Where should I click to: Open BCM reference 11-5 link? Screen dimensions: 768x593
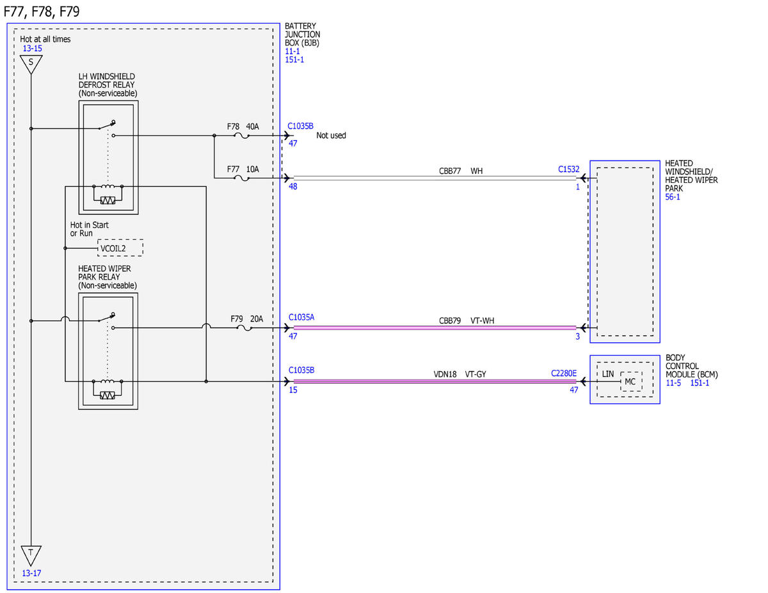point(673,383)
